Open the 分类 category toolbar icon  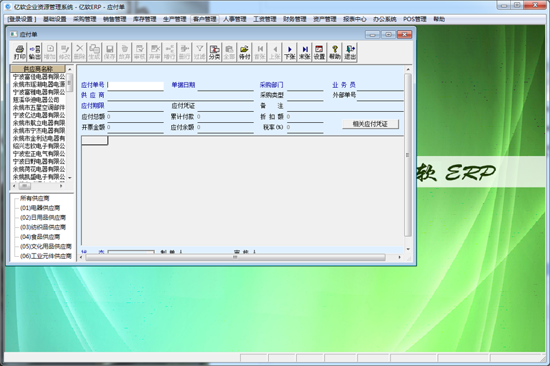click(x=214, y=52)
